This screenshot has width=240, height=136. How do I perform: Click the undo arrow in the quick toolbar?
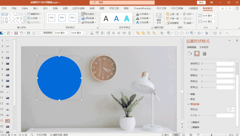pyautogui.click(x=21, y=33)
